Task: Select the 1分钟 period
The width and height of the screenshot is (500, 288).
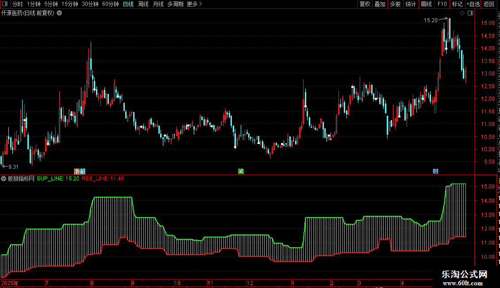Action: click(34, 4)
